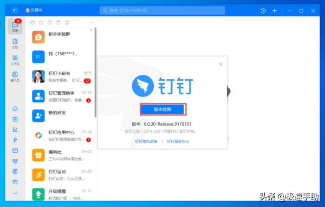Open the 新手体验群 chat
Image resolution: width=325 pixels, height=207 pixels.
click(61, 37)
